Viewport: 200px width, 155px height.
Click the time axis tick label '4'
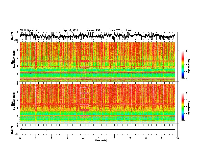pos(83,138)
